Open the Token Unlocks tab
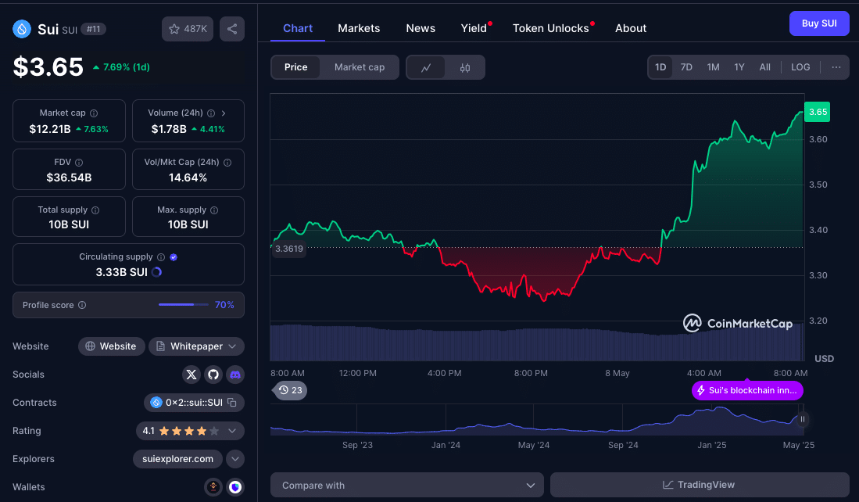This screenshot has width=859, height=502. tap(550, 28)
